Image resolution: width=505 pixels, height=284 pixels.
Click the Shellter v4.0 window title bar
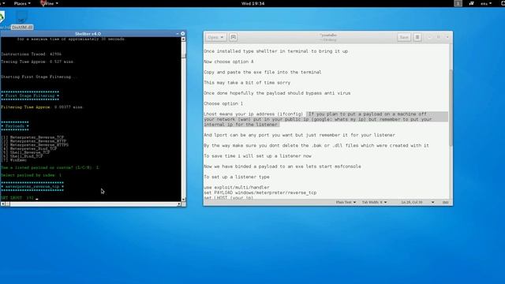click(88, 33)
